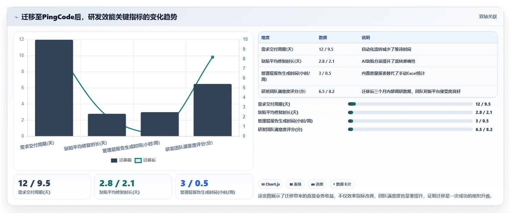This screenshot has height=213, width=511.
Task: Click x-axis label "管理层报告生成时间(小时/周)" under chart
Action: pyautogui.click(x=131, y=147)
